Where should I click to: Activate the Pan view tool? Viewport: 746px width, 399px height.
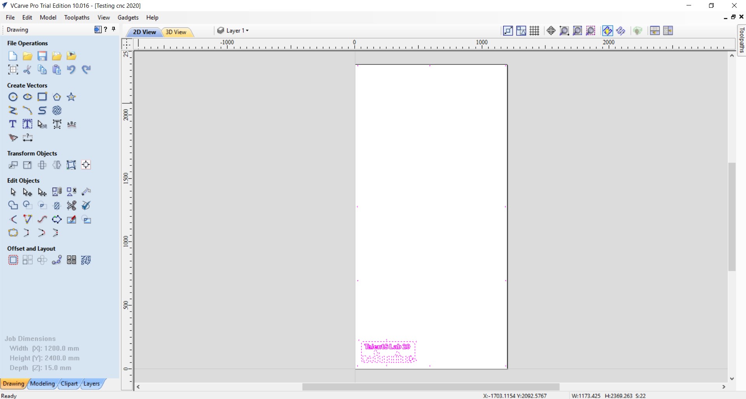[x=551, y=31]
